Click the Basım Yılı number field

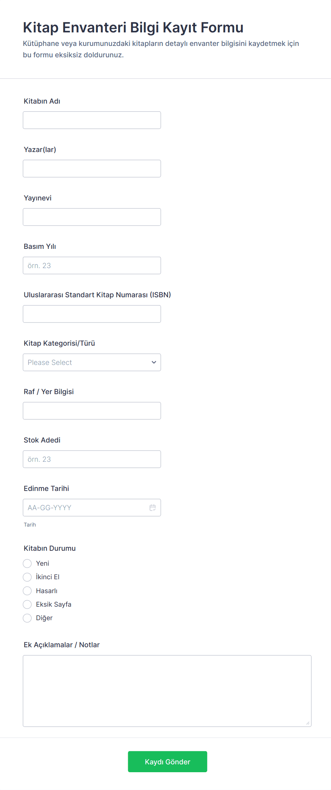(x=91, y=266)
